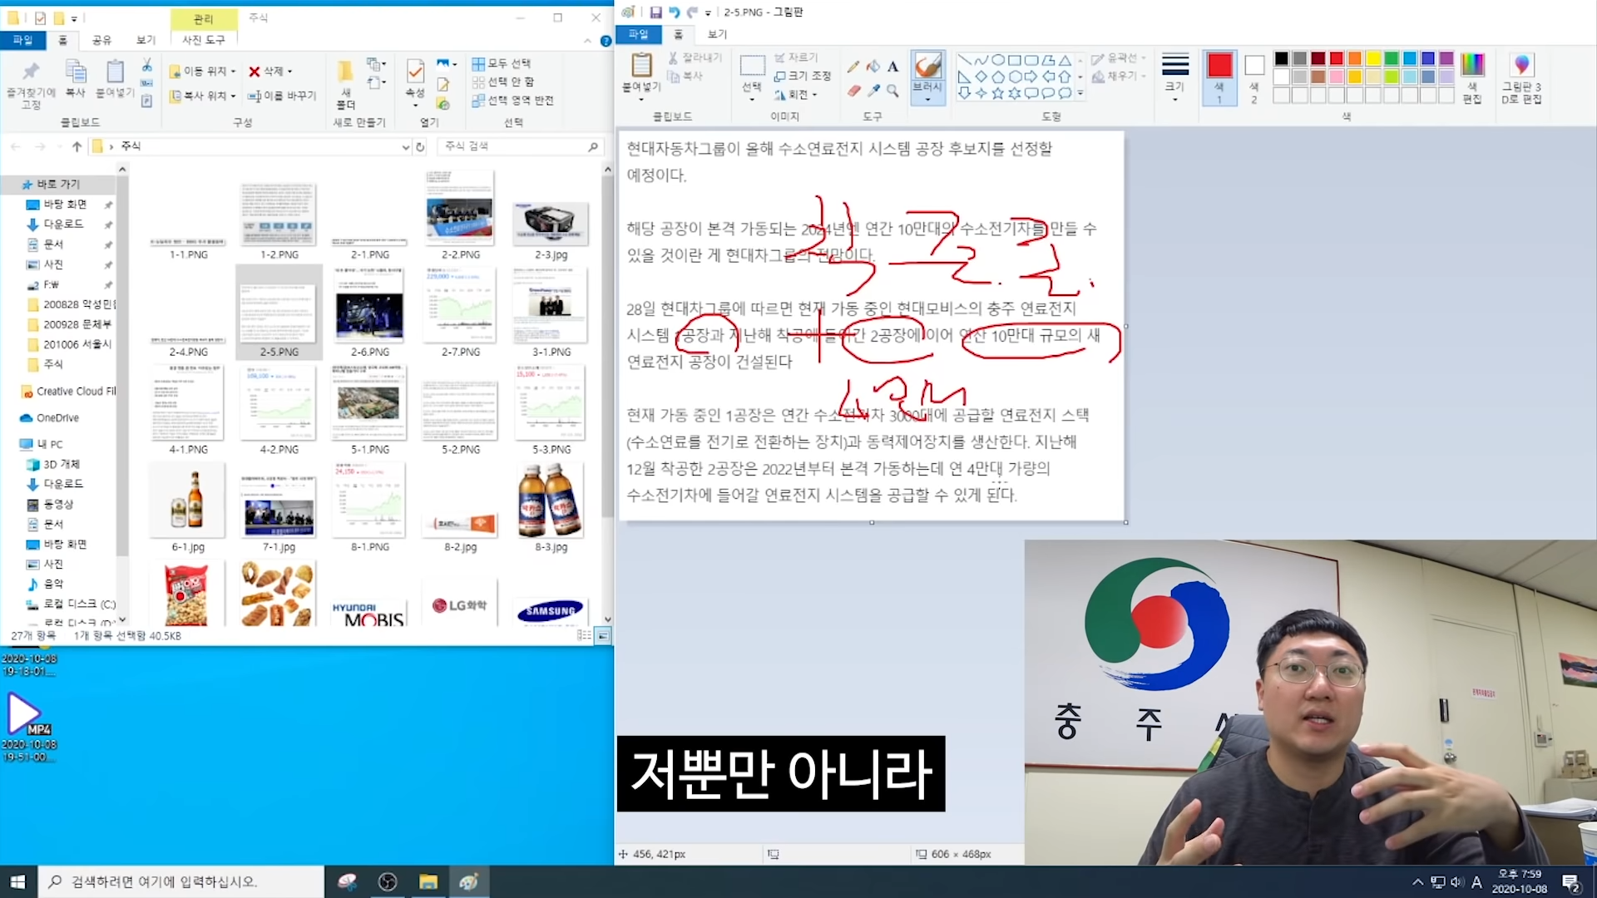Choose the line shape in shapes gallery
1597x898 pixels.
964,60
